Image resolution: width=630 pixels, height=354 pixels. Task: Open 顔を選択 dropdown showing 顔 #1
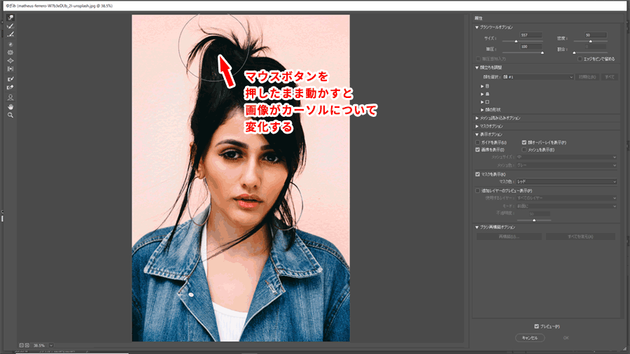538,77
